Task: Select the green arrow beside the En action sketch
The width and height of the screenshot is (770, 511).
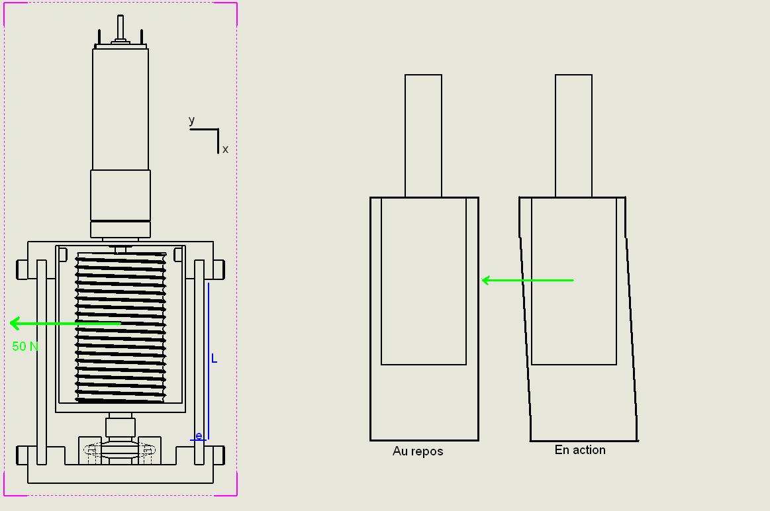Action: [528, 280]
